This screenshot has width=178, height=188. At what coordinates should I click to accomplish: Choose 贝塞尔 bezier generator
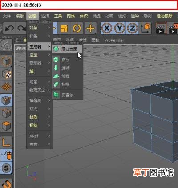67,95
